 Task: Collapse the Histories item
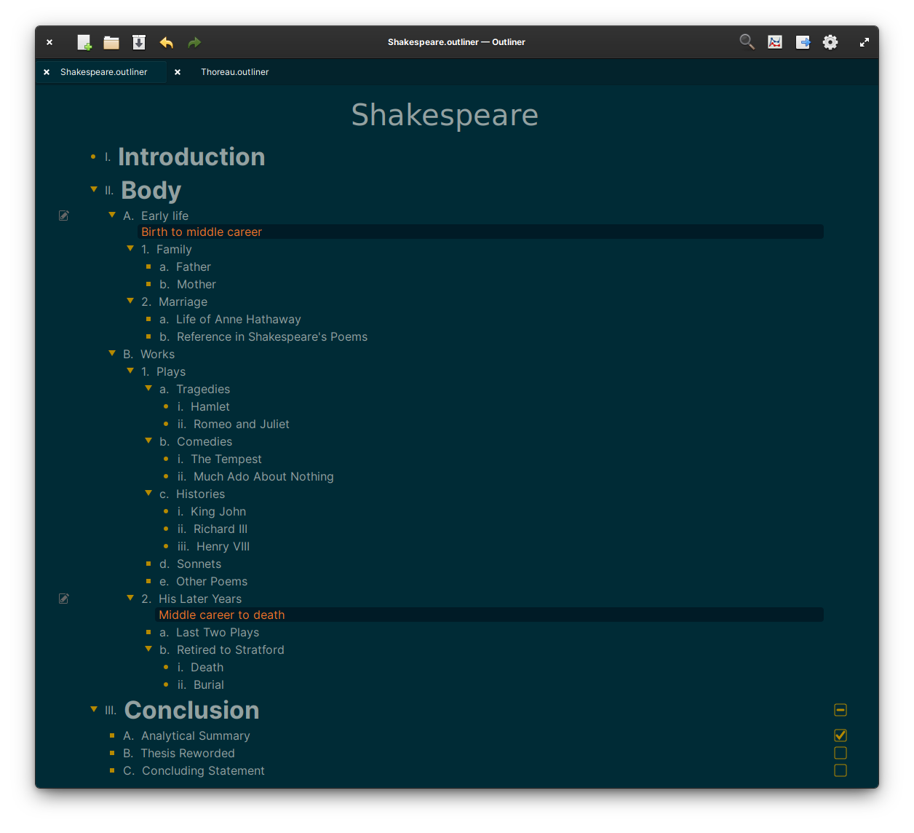148,493
